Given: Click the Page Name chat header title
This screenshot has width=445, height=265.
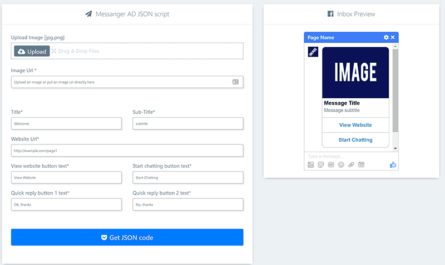Looking at the screenshot, I should click(321, 37).
